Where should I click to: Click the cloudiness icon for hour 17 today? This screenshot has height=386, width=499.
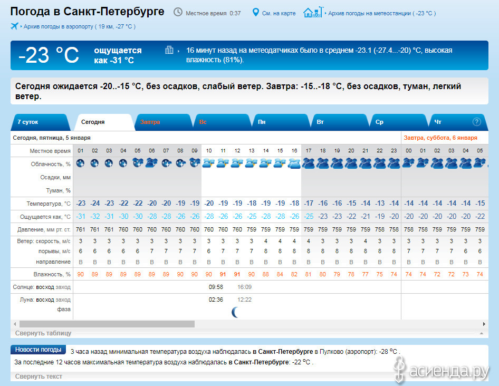(309, 163)
